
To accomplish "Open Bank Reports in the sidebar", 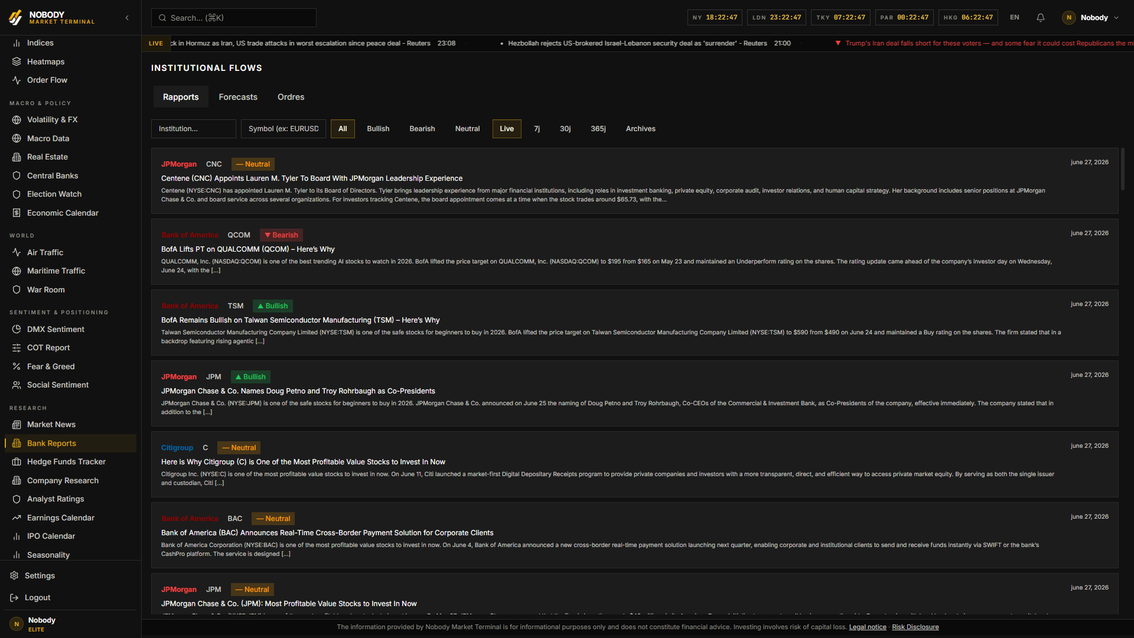I will (x=70, y=443).
